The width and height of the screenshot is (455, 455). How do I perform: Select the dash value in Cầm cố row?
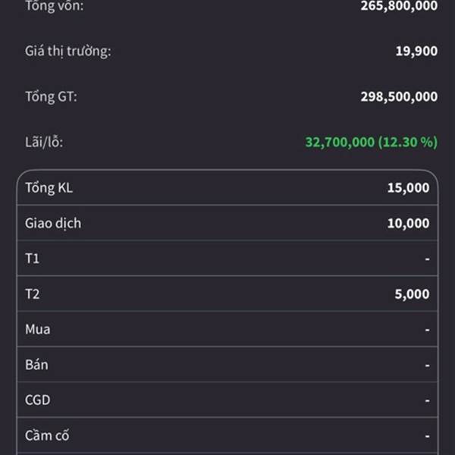point(427,436)
